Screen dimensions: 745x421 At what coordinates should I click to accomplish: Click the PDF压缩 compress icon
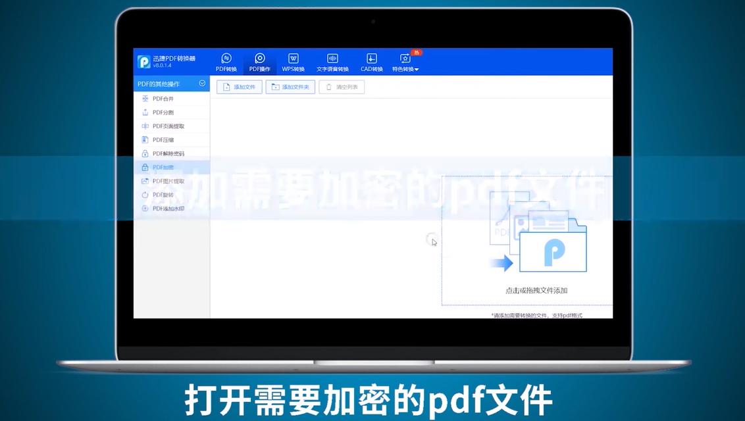tap(145, 140)
